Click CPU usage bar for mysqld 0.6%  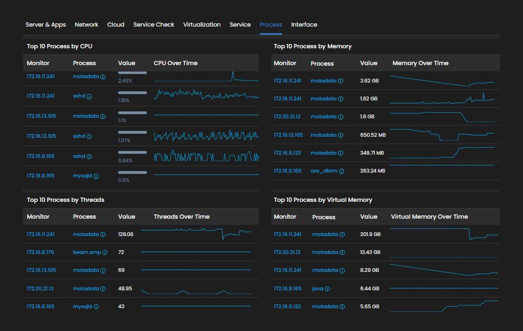click(x=132, y=173)
